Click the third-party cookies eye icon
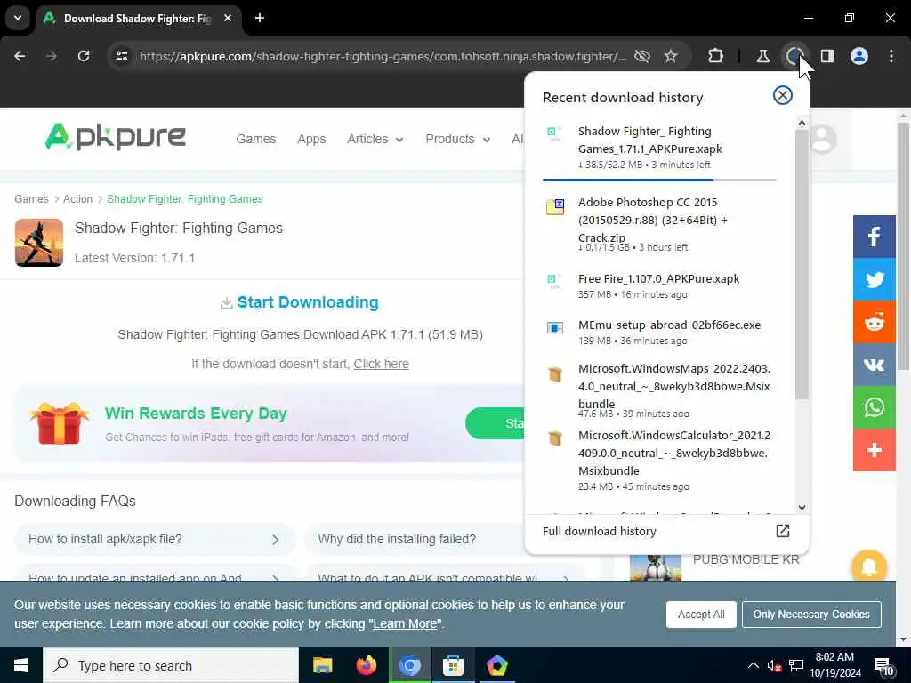The image size is (911, 683). 642,56
